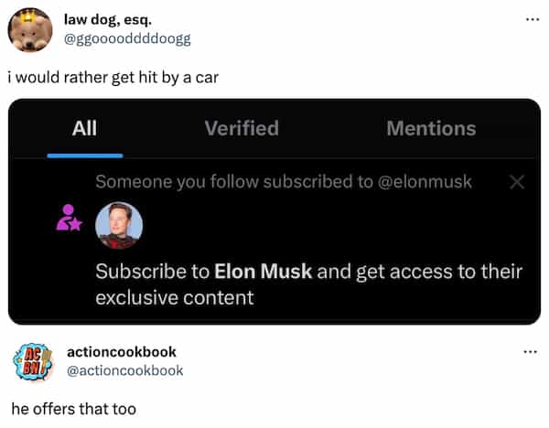Dismiss the subscription notification with X

516,182
